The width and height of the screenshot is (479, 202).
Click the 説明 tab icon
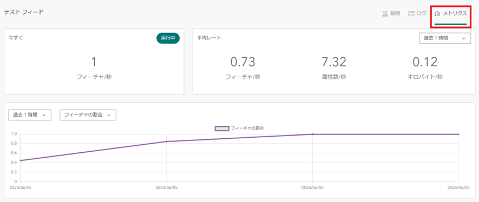(x=385, y=14)
